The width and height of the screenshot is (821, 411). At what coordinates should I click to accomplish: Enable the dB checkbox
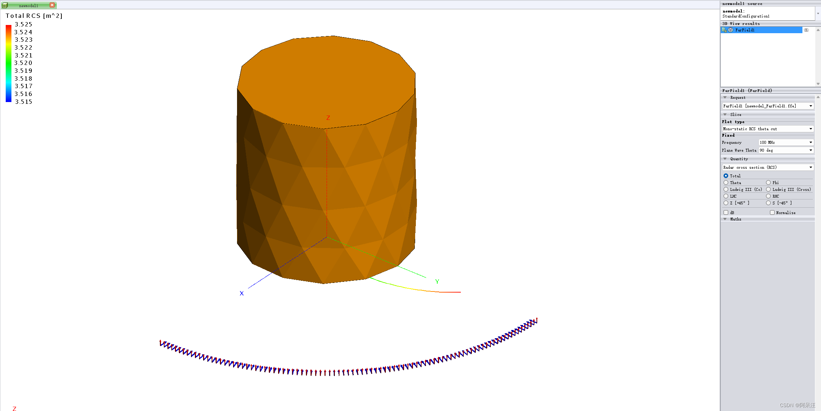click(x=726, y=213)
